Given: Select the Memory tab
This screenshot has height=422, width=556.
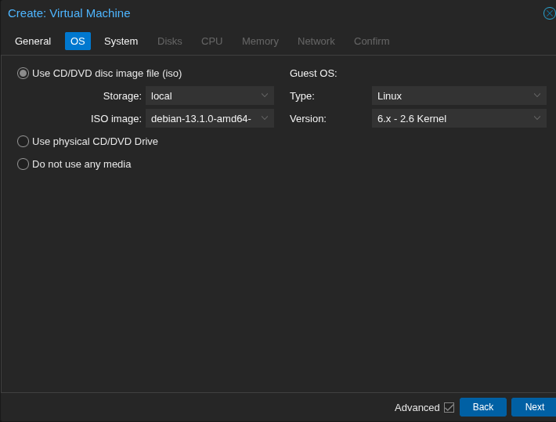Looking at the screenshot, I should [260, 41].
